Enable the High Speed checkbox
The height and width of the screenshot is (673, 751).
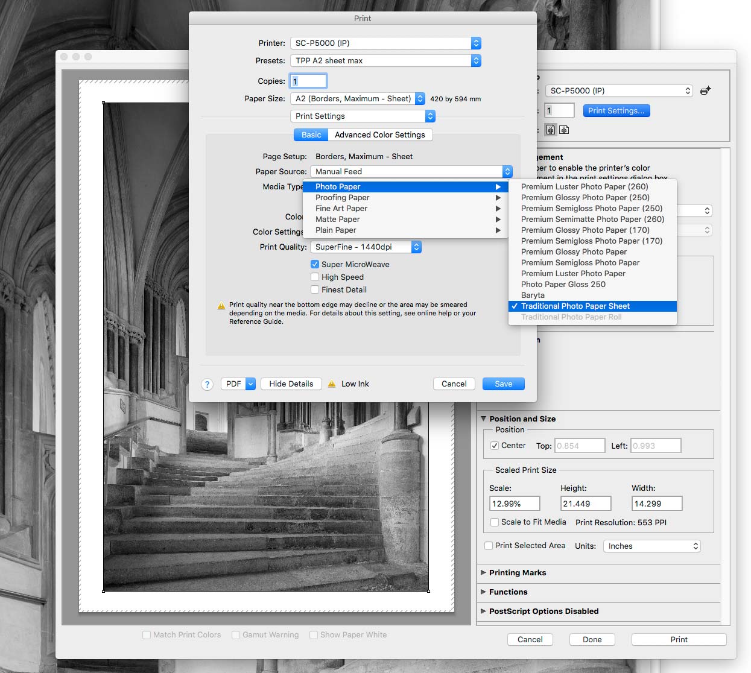(x=315, y=277)
